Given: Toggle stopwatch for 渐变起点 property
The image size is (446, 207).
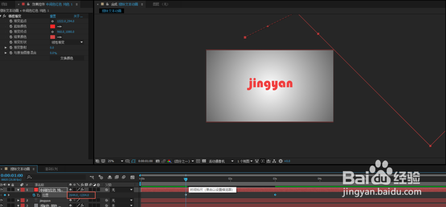Looking at the screenshot, I should pos(11,21).
